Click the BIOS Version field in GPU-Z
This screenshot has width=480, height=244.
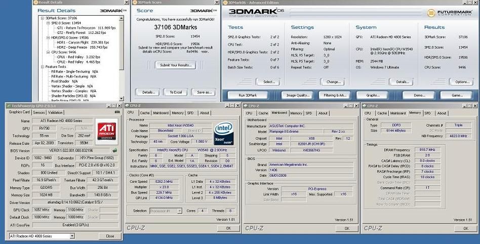pos(71,151)
